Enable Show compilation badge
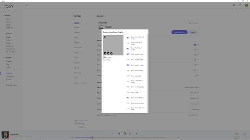Viewport: 250px width, 140px height. click(128, 82)
